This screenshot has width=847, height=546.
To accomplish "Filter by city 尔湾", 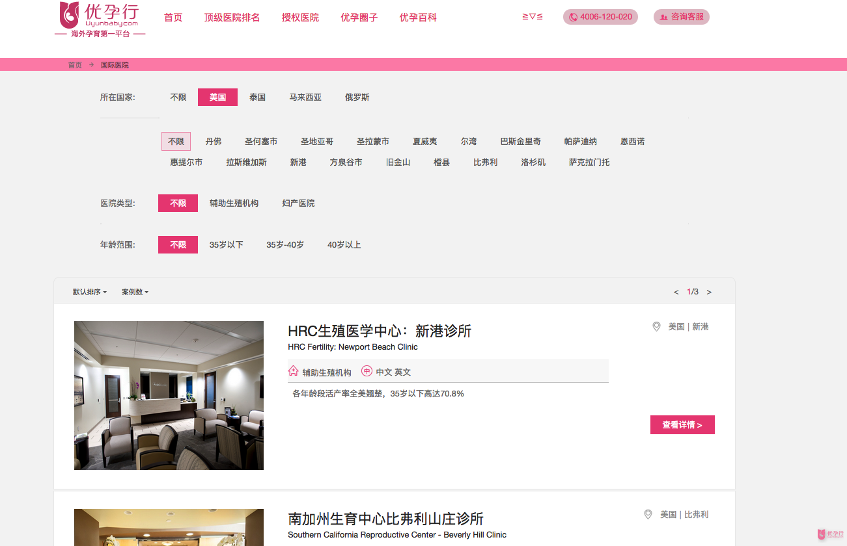I will [469, 142].
